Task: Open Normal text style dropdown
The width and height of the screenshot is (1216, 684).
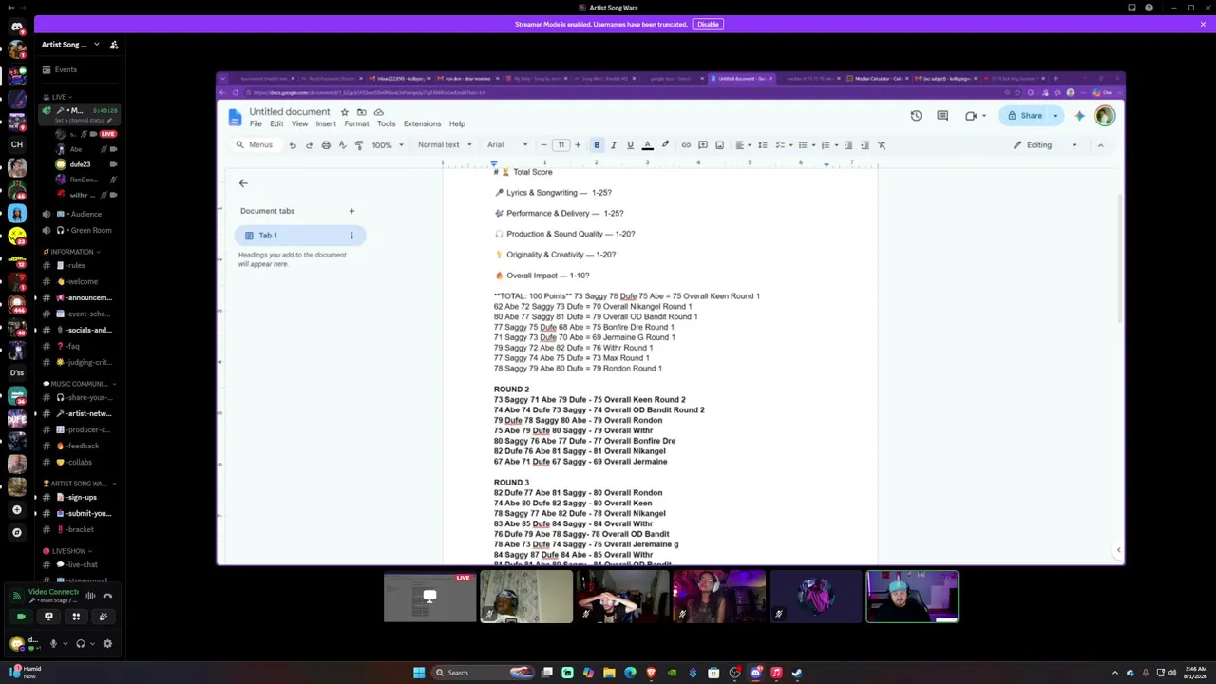Action: (445, 145)
